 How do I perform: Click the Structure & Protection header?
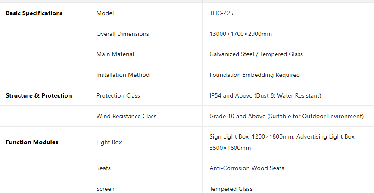coord(39,95)
